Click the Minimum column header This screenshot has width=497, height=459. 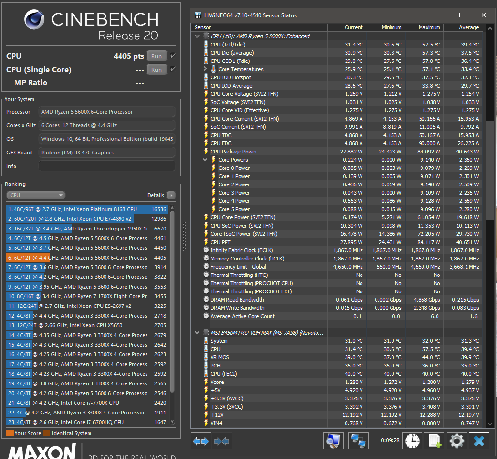pyautogui.click(x=385, y=27)
